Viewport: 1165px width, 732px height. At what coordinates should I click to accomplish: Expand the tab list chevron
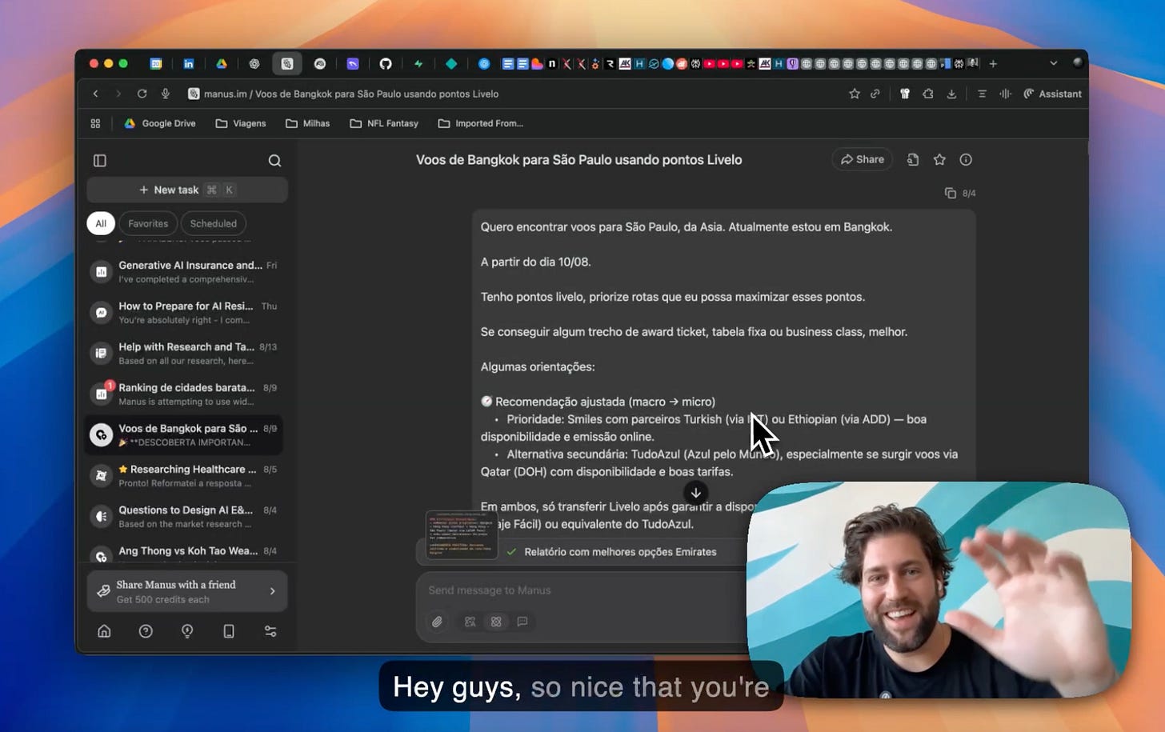click(x=1054, y=63)
